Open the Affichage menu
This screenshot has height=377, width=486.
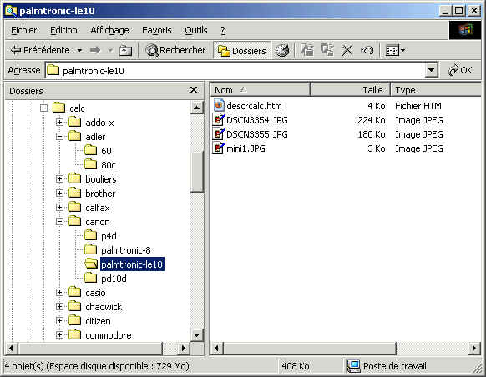109,30
